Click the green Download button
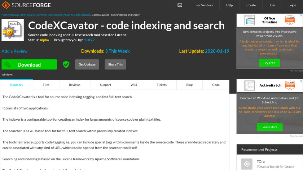Screen dimensions: 303x170 29,64
